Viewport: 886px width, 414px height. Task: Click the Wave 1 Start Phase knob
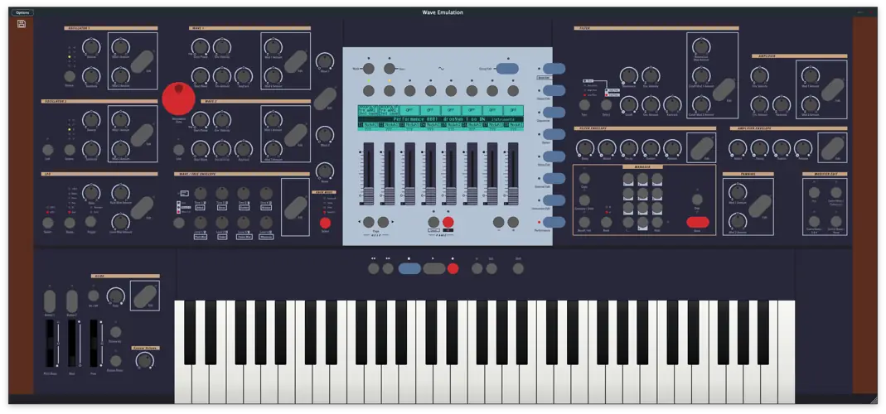(x=200, y=46)
